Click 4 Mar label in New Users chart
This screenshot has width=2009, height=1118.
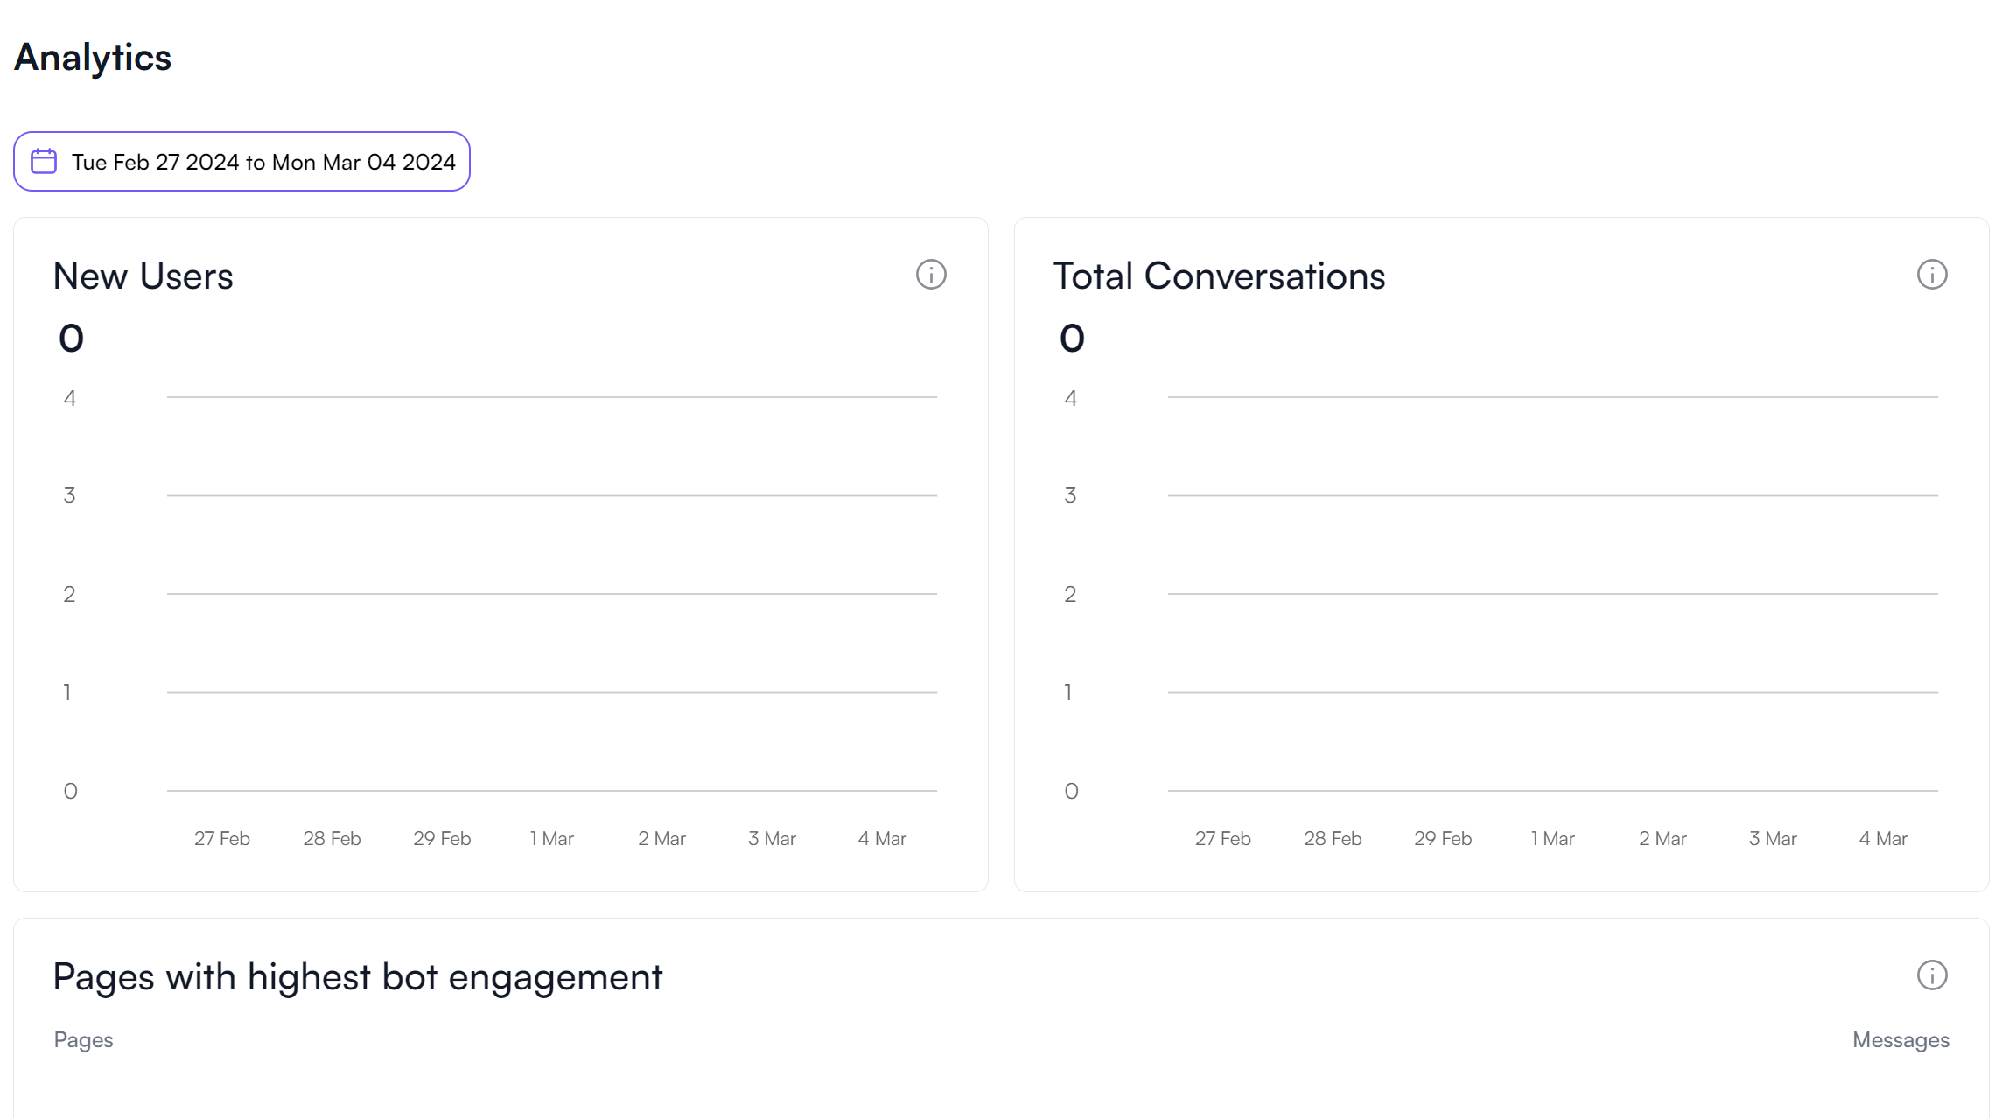coord(882,838)
